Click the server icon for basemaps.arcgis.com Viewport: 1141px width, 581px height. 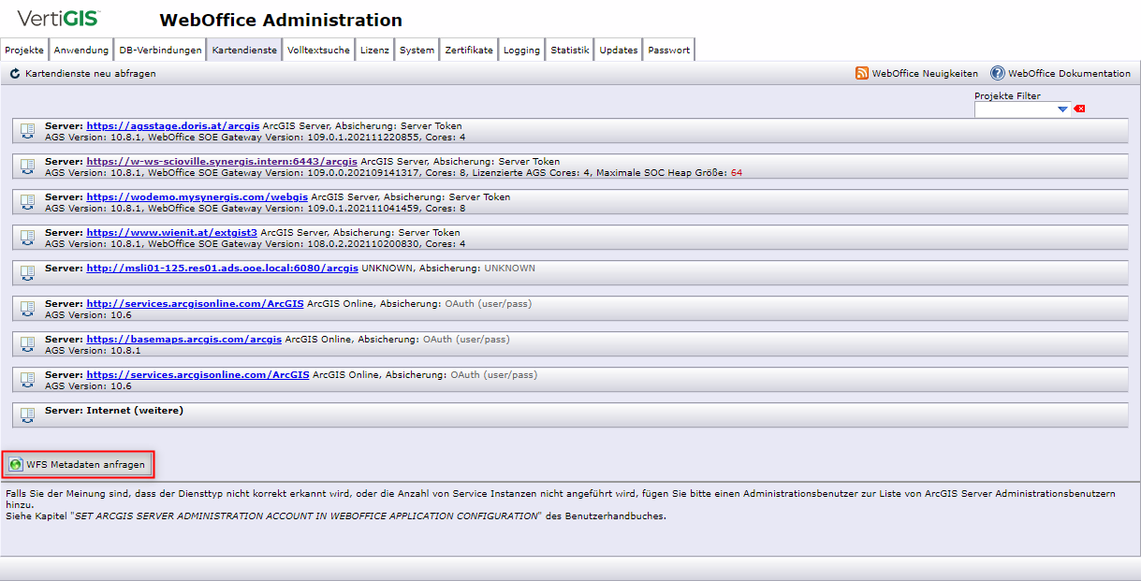pos(27,343)
